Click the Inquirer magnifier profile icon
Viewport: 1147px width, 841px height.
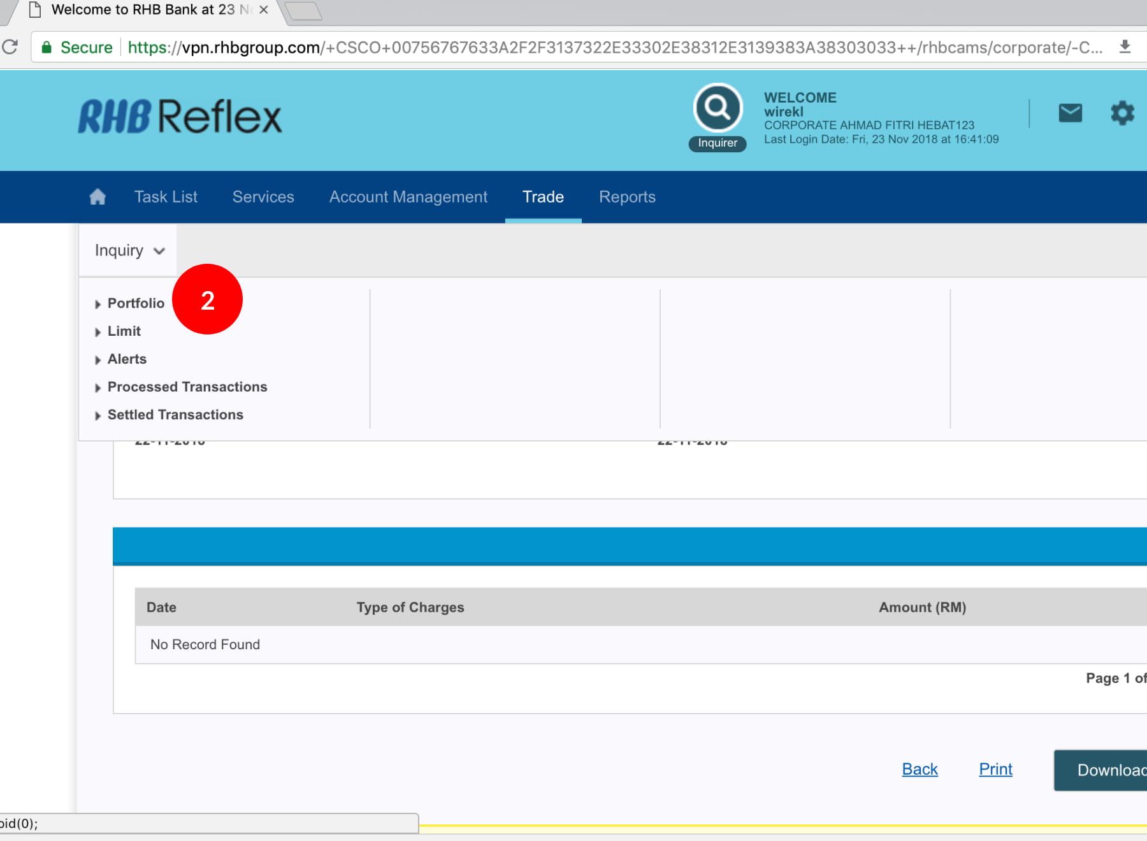[718, 108]
